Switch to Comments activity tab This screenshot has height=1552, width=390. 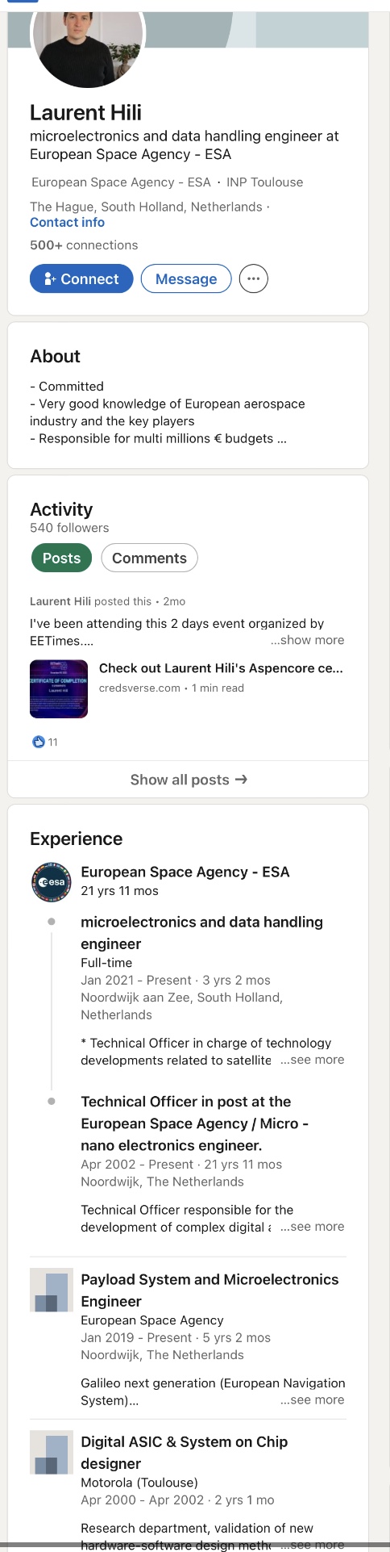(149, 558)
